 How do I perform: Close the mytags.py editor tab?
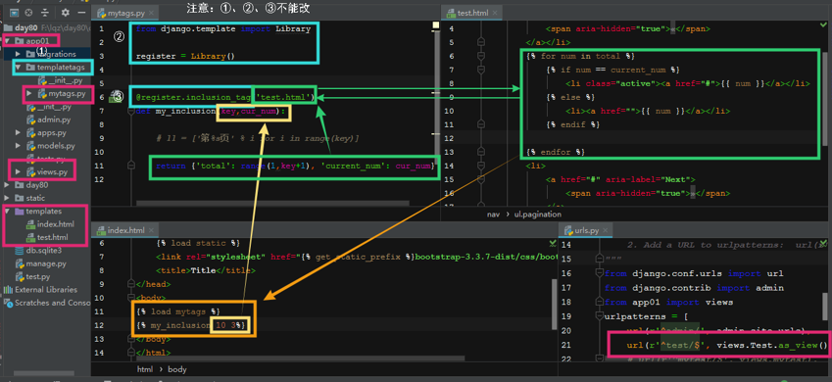click(x=151, y=12)
